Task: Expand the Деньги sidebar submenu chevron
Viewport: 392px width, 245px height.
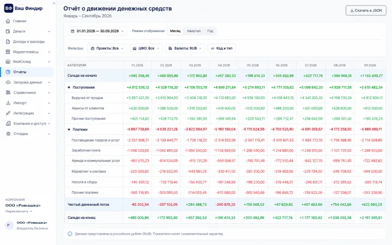Action: point(49,32)
